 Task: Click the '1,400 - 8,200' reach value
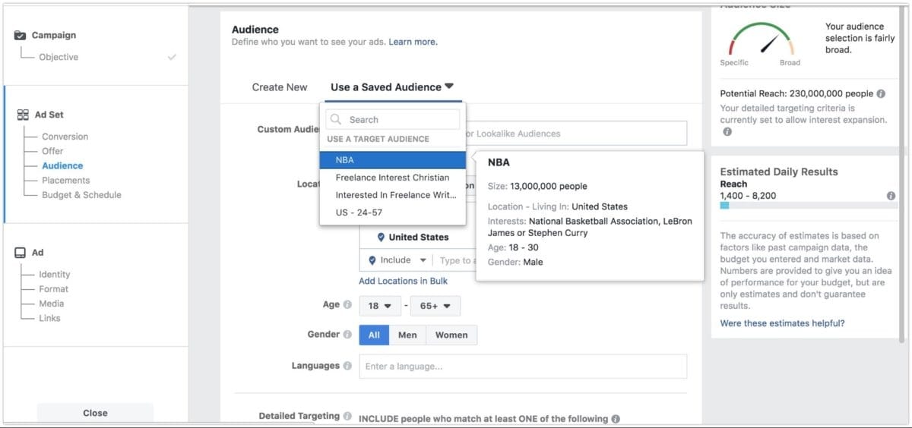pyautogui.click(x=748, y=195)
